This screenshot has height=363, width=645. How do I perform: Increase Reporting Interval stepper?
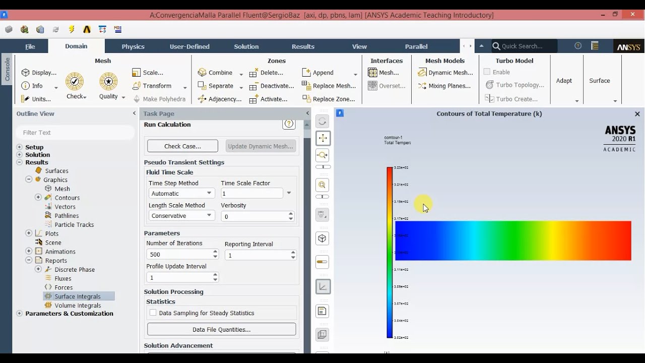(293, 253)
